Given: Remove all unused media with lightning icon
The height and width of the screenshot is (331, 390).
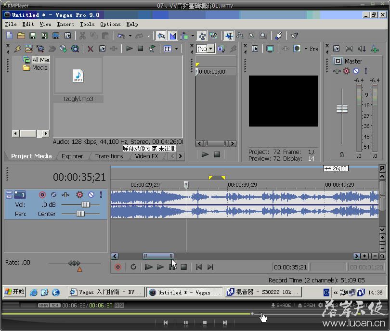Looking at the screenshot, I should [17, 49].
